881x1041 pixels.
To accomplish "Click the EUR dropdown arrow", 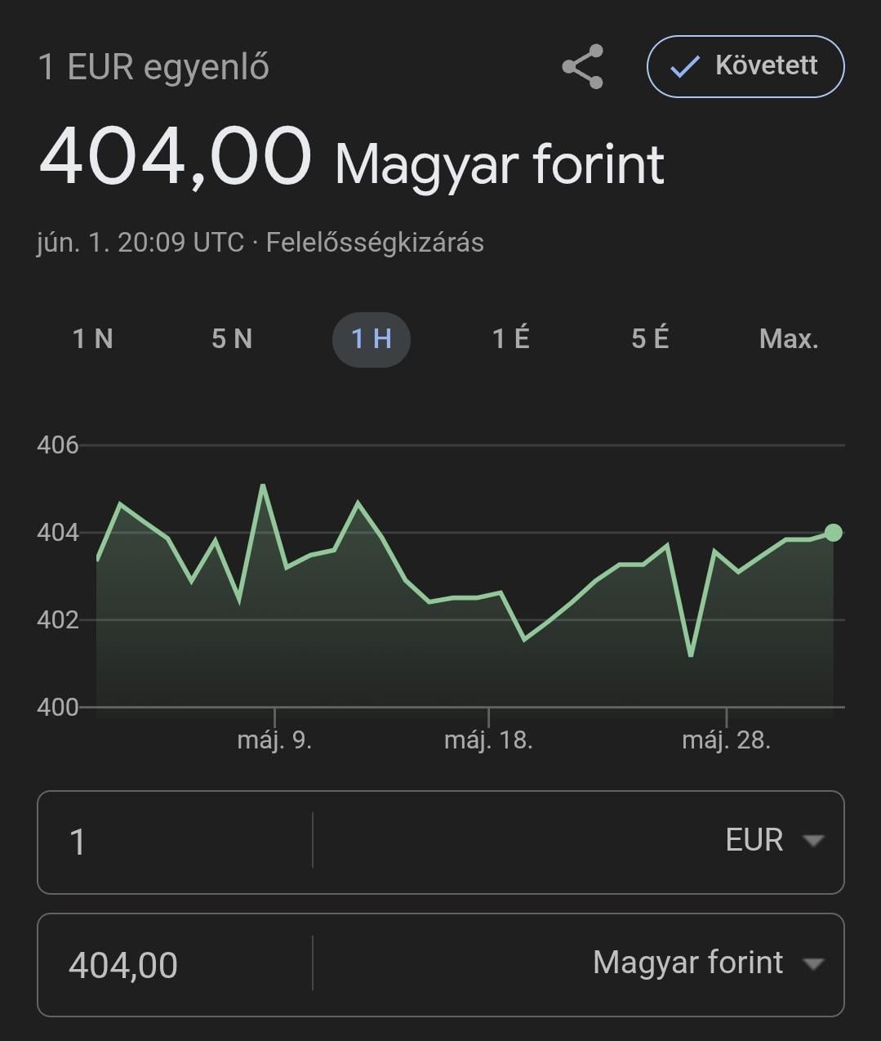I will [812, 841].
